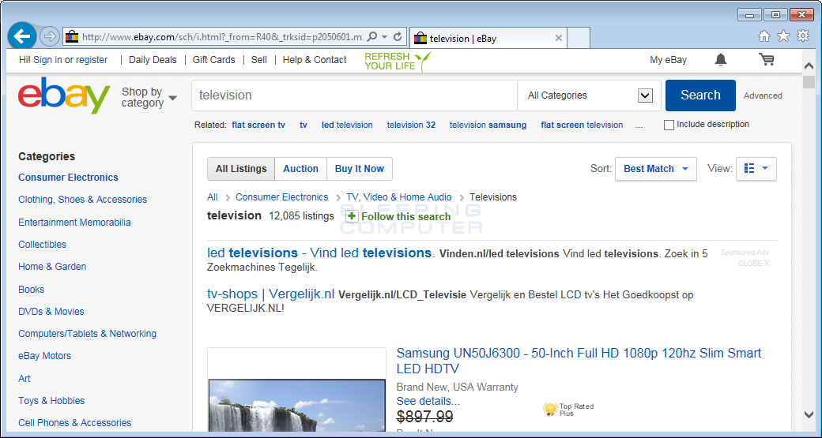The image size is (822, 438).
Task: Select Home & Garden category
Action: [52, 267]
